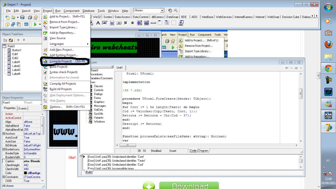Viewport: 336px width, 189px height.
Task: Choose Syntax check Project1 menu entry
Action: click(x=63, y=72)
